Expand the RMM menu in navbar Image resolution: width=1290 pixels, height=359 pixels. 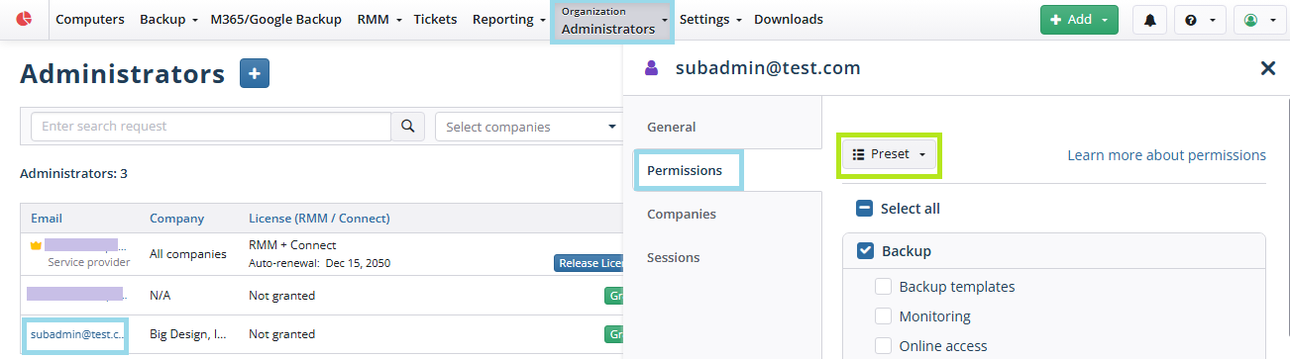[x=379, y=20]
